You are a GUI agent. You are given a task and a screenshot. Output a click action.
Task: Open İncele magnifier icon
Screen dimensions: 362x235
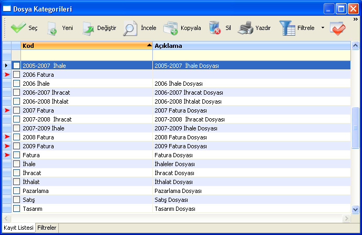coord(130,28)
